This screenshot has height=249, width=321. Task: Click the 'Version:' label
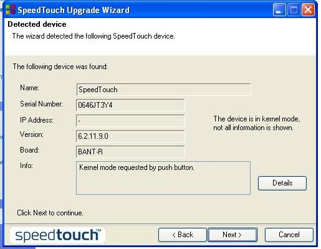point(32,134)
